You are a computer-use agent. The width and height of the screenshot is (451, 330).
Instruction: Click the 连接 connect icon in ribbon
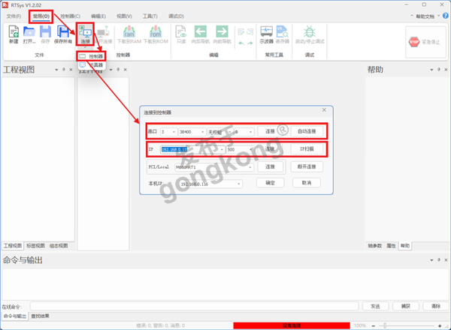[85, 31]
